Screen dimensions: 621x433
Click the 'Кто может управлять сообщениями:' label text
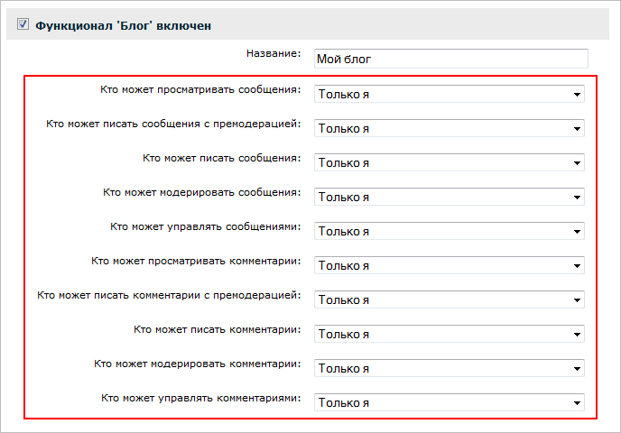(205, 226)
